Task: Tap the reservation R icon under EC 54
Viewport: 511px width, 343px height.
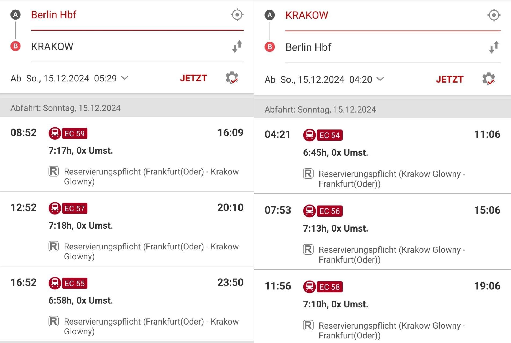Action: pos(308,174)
